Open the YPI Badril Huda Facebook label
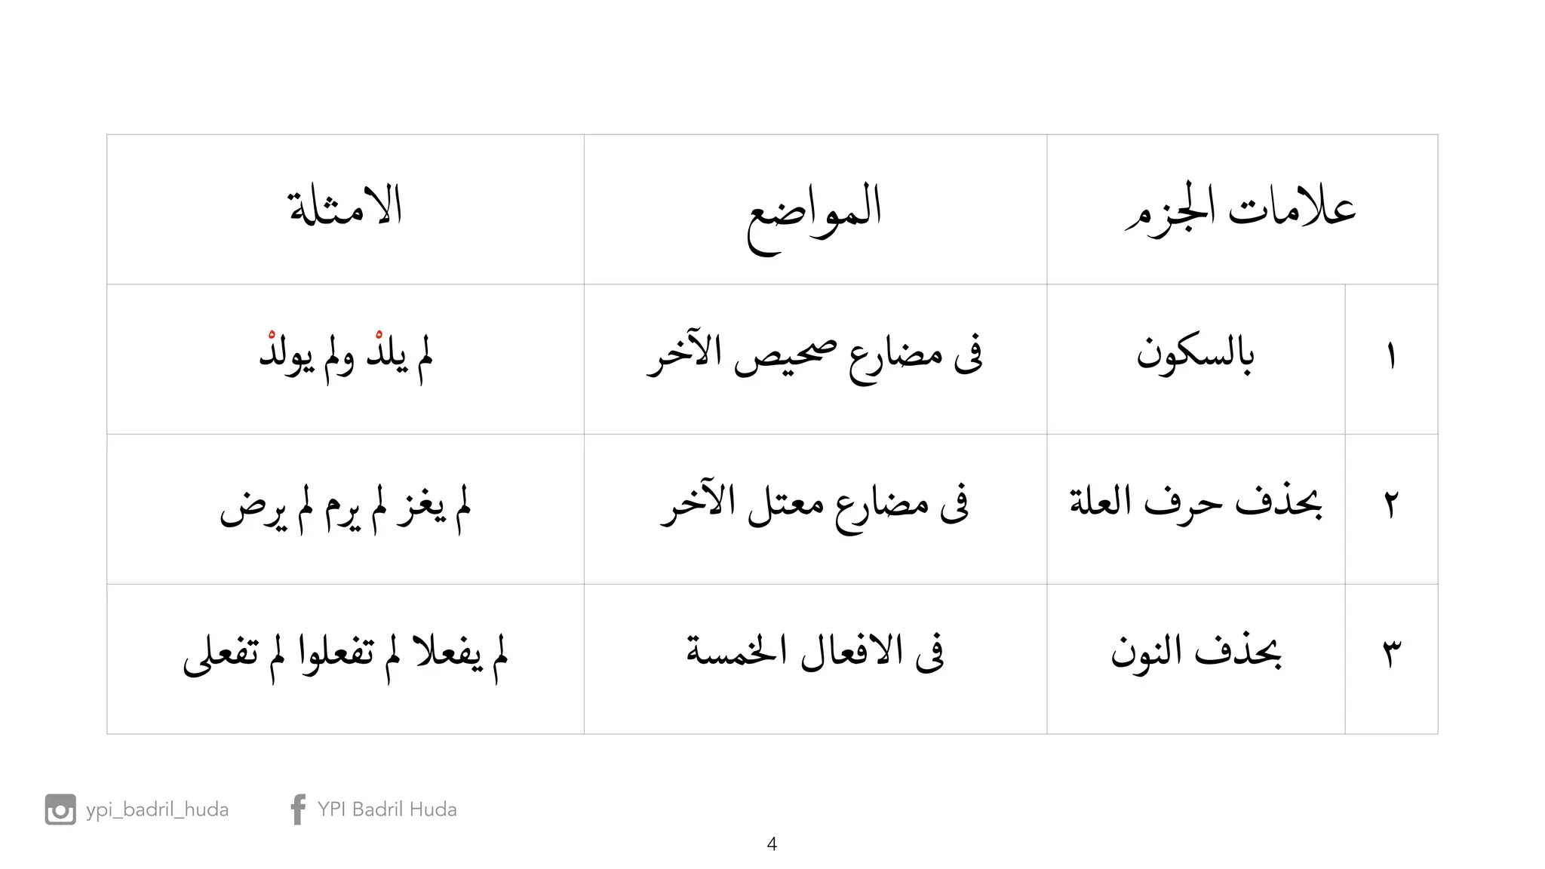The image size is (1545, 869). (387, 809)
